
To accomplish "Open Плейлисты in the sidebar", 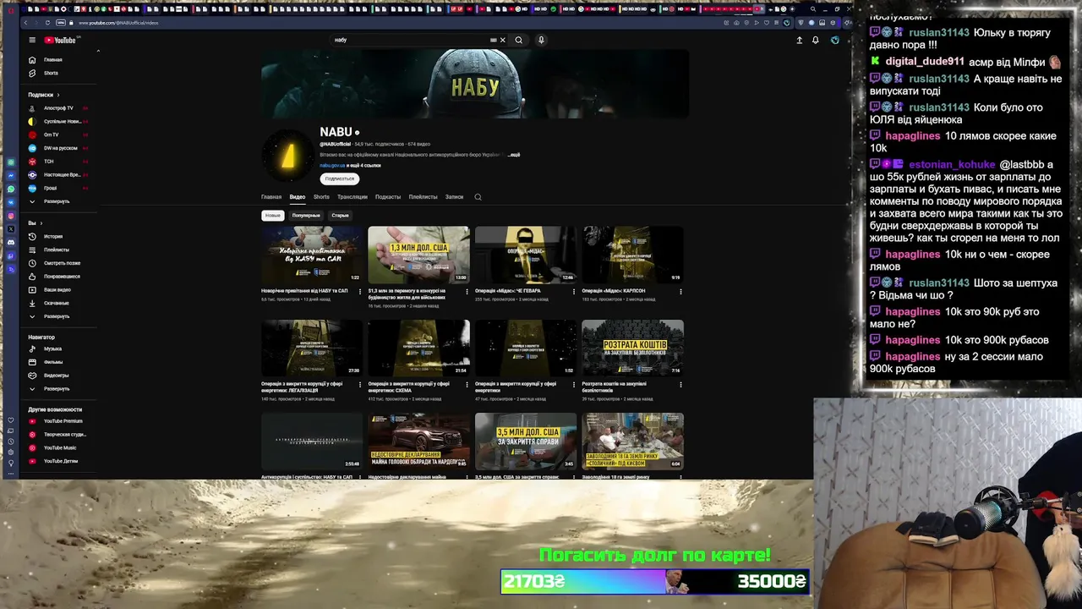I will [x=56, y=250].
